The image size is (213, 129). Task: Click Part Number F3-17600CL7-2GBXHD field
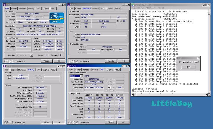(94, 87)
